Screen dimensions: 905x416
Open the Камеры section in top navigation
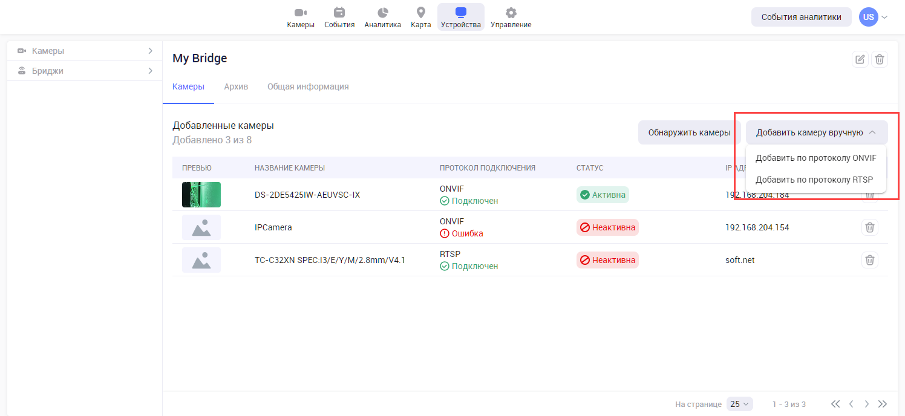(x=301, y=18)
